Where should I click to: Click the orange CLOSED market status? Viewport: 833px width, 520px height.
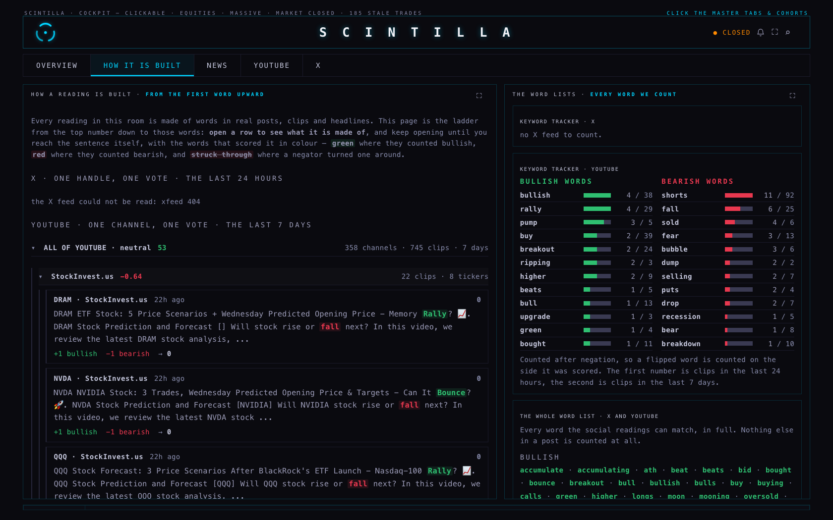click(x=732, y=33)
